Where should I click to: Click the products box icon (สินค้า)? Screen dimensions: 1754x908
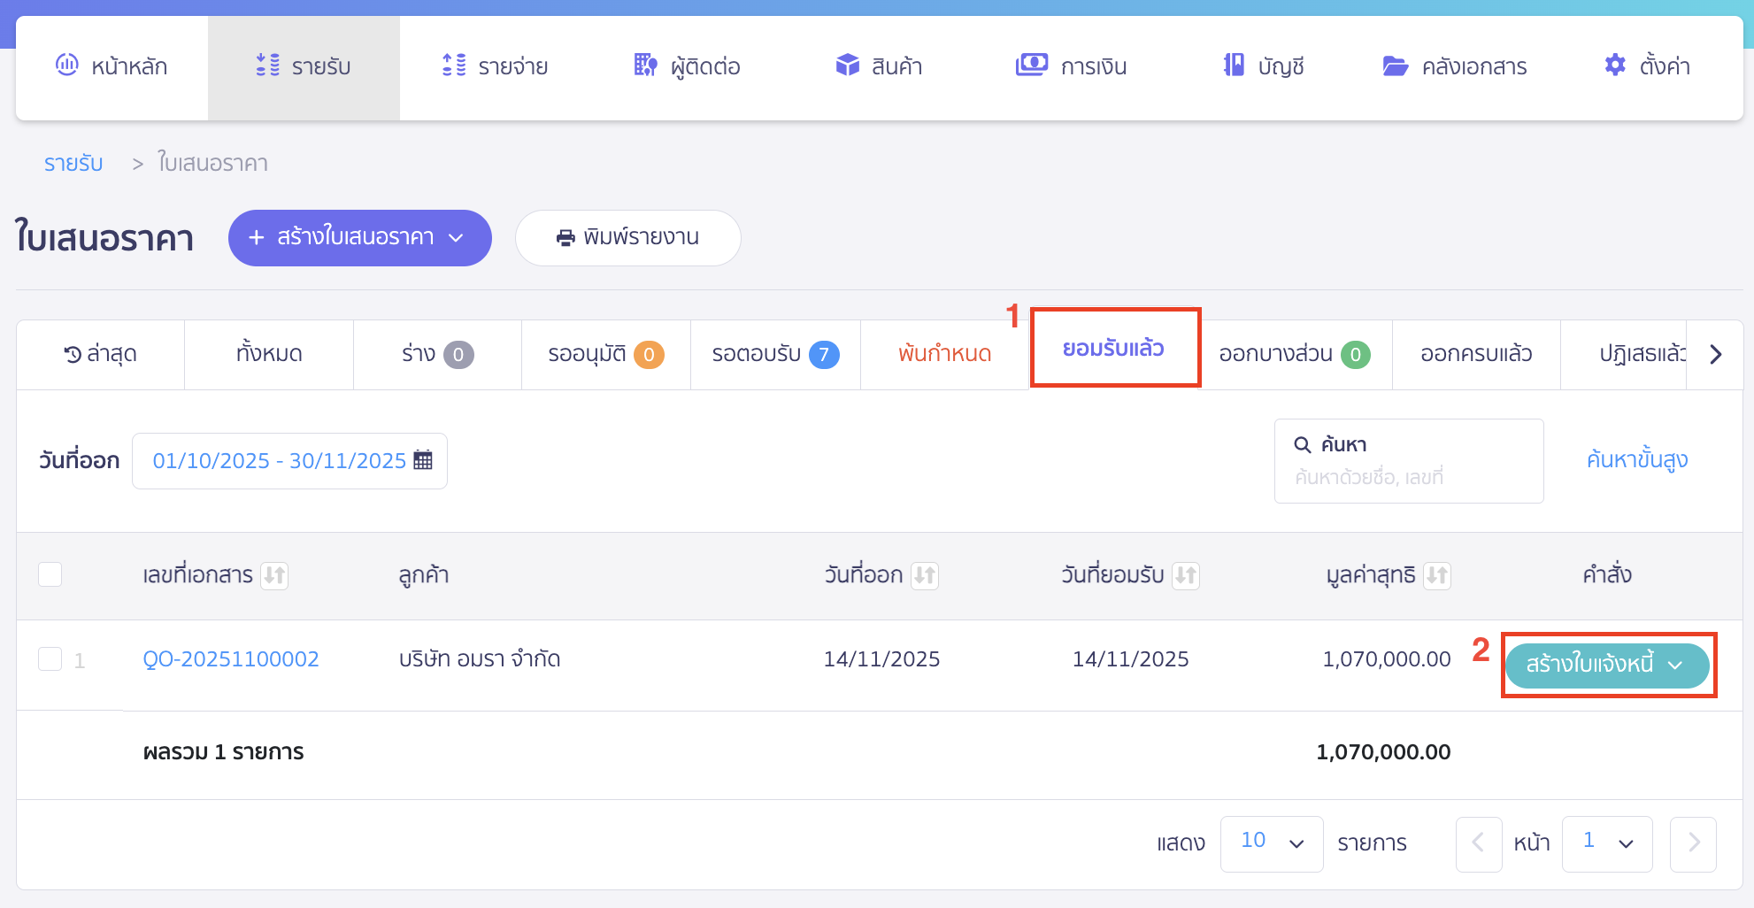pyautogui.click(x=847, y=65)
